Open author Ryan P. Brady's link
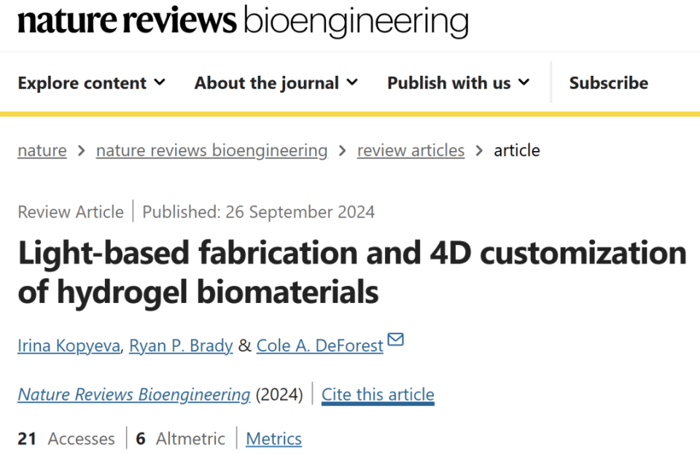700x454 pixels. 181,345
